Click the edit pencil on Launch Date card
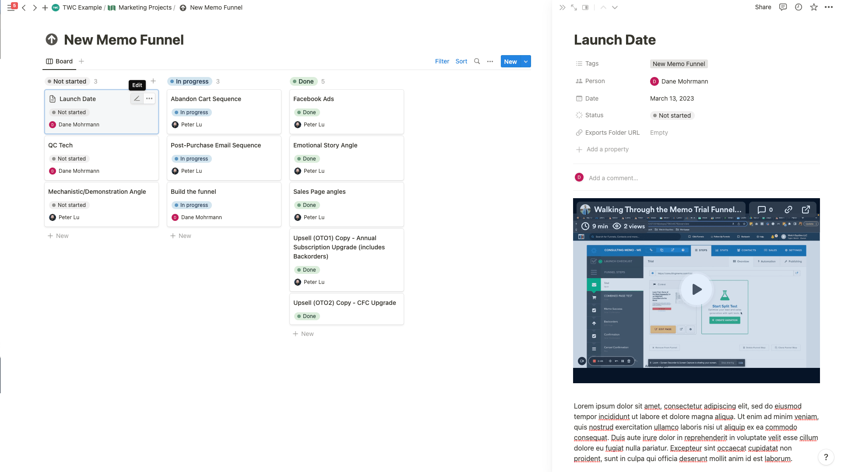This screenshot has width=841, height=472. point(137,98)
